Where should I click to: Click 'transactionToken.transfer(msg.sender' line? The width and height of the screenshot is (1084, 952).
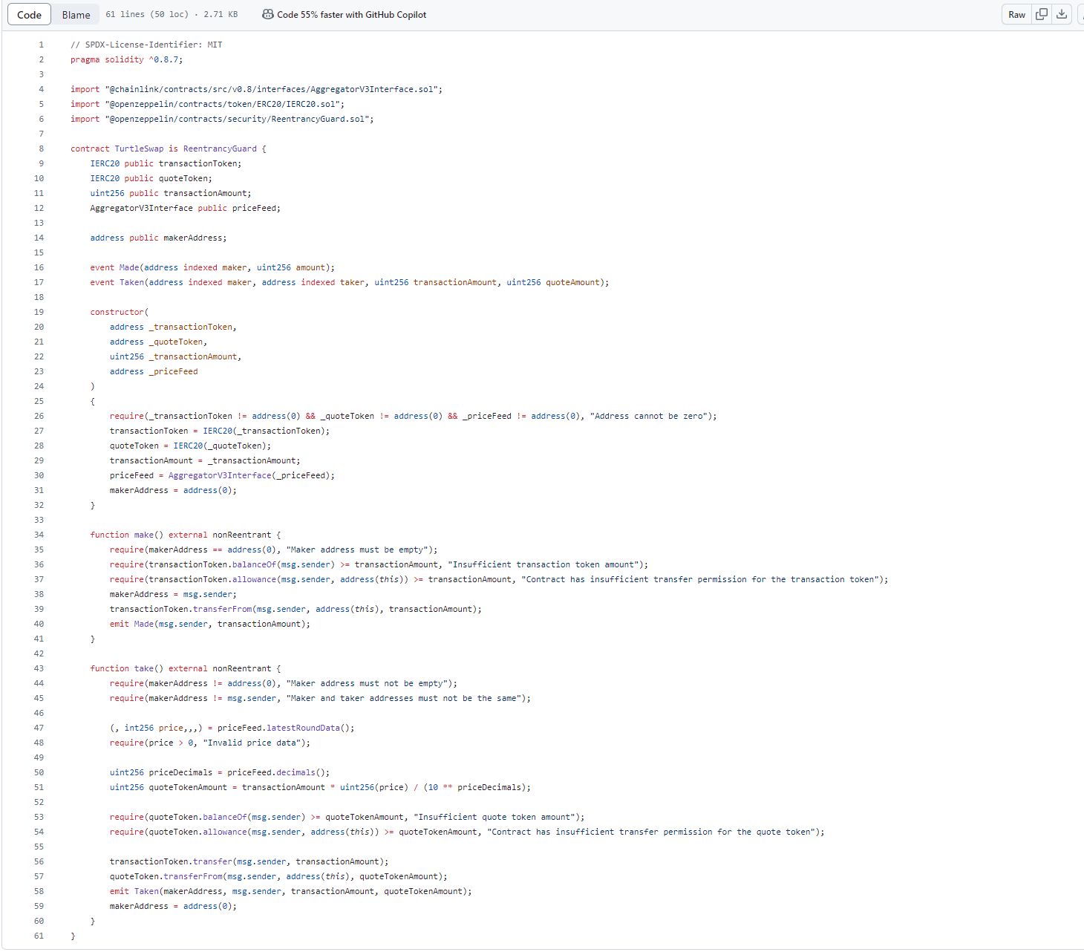click(x=249, y=861)
